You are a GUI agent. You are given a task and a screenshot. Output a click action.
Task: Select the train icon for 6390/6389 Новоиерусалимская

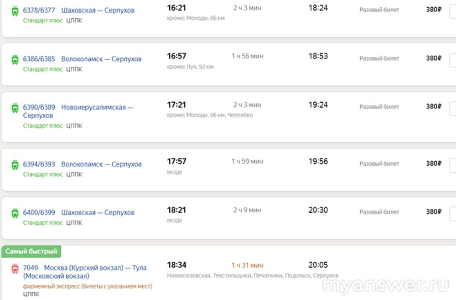coord(15,108)
